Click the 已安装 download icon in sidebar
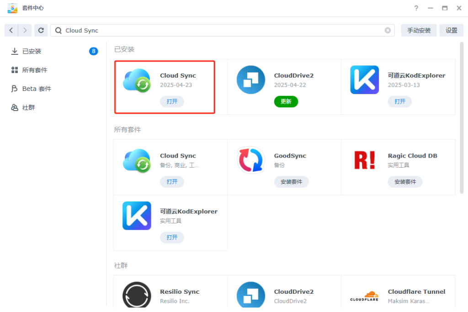Image resolution: width=468 pixels, height=312 pixels. click(14, 51)
